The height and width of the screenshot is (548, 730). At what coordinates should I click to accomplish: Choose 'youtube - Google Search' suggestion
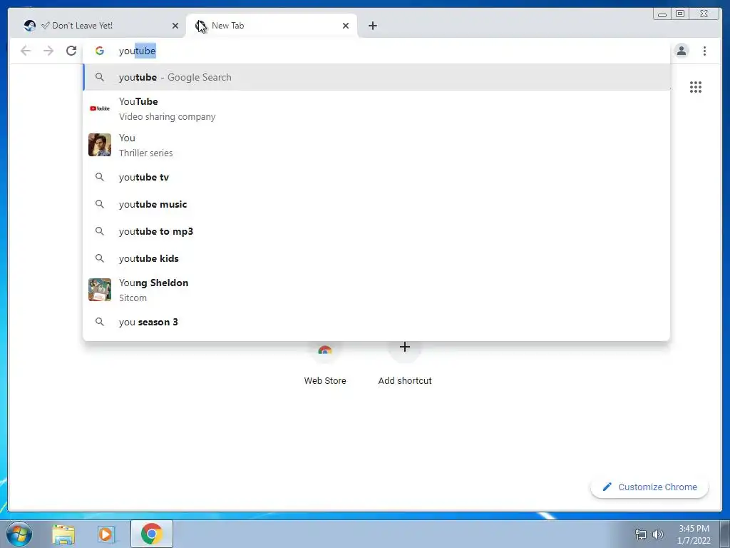(376, 77)
